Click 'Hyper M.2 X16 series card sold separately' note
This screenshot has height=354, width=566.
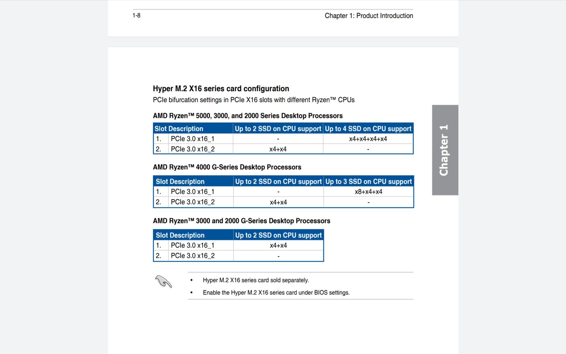tap(256, 280)
